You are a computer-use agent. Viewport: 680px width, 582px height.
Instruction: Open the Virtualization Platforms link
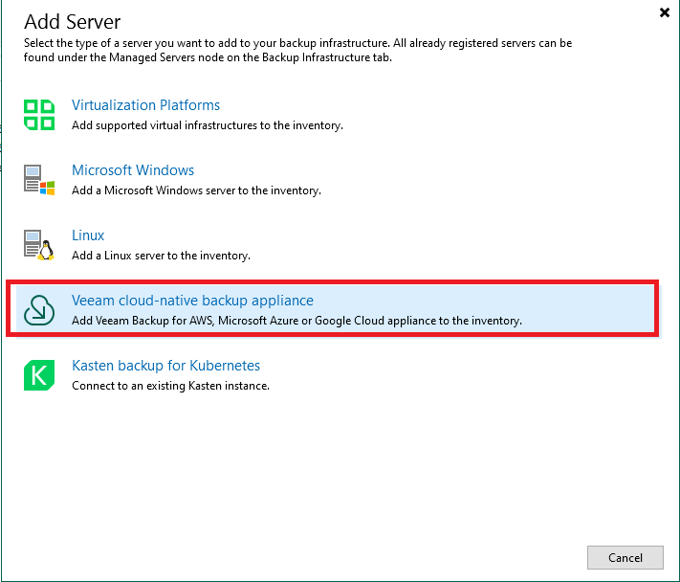[145, 105]
